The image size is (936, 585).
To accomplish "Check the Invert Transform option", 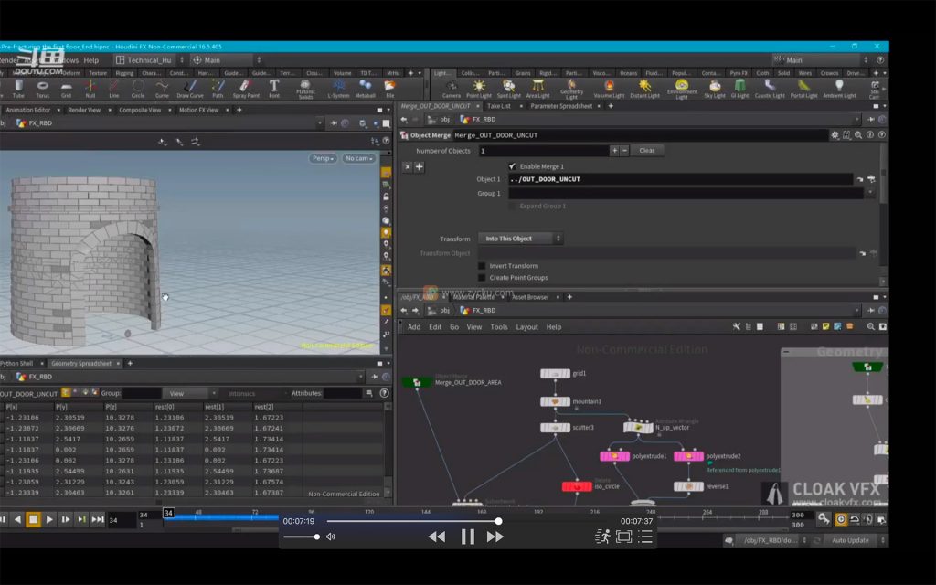I will click(x=482, y=266).
